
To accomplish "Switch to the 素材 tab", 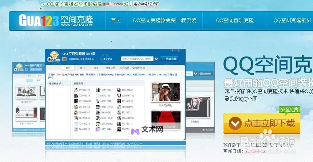I will click(x=82, y=68).
